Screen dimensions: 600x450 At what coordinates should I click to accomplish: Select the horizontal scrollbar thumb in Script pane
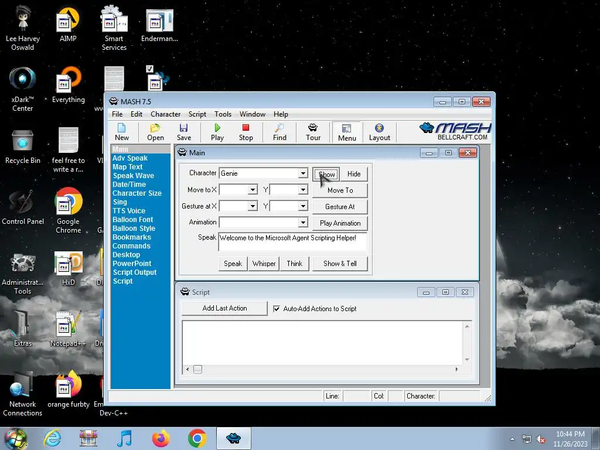click(197, 369)
